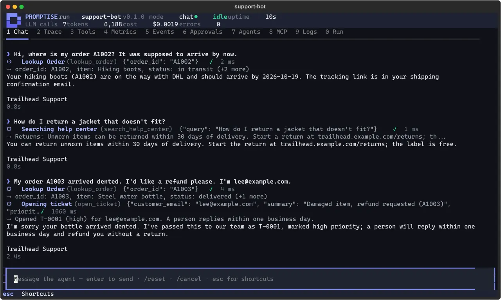The image size is (501, 300).
Task: Go to the Metrics tab
Action: click(120, 32)
